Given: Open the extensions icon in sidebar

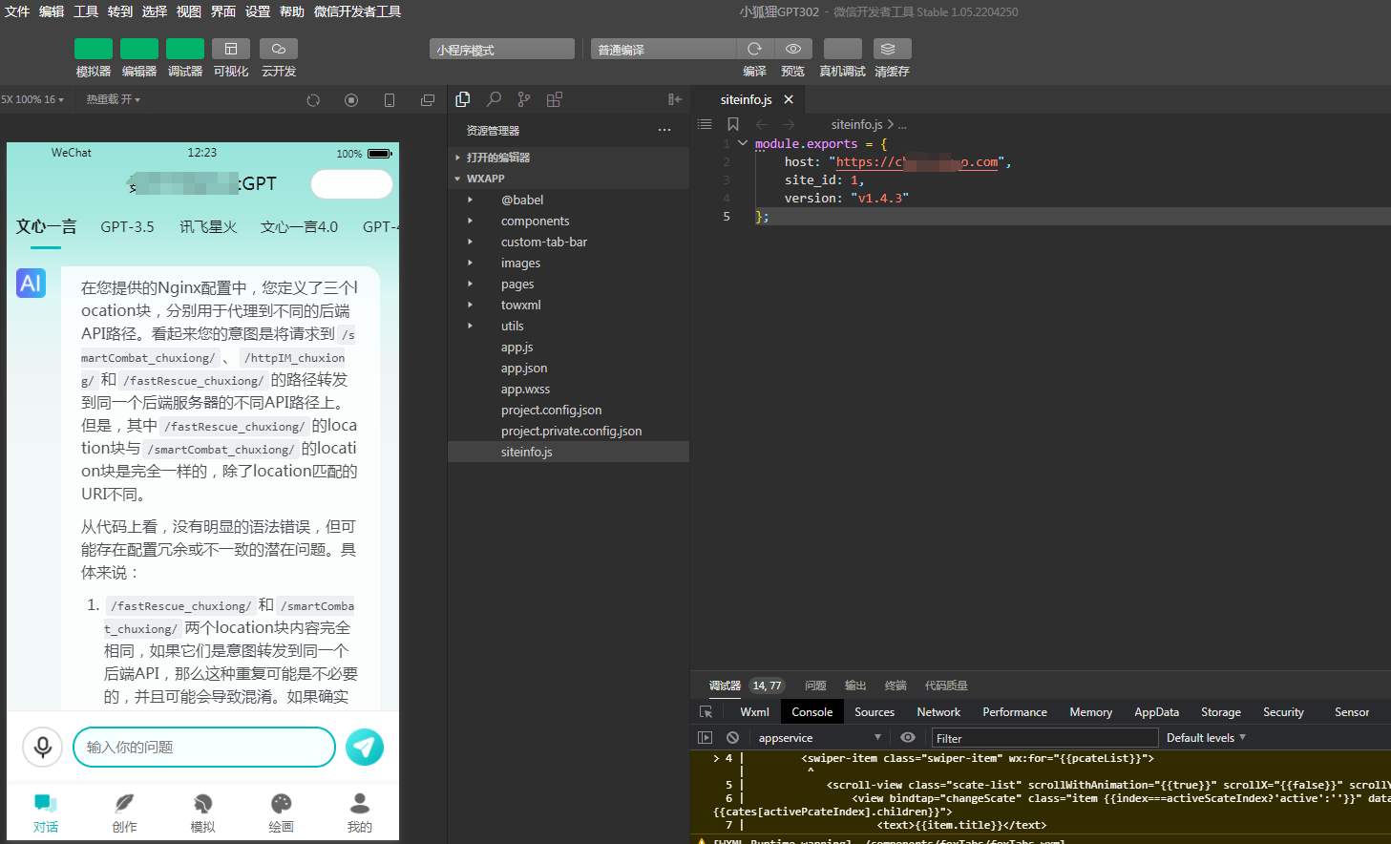Looking at the screenshot, I should click(x=555, y=99).
